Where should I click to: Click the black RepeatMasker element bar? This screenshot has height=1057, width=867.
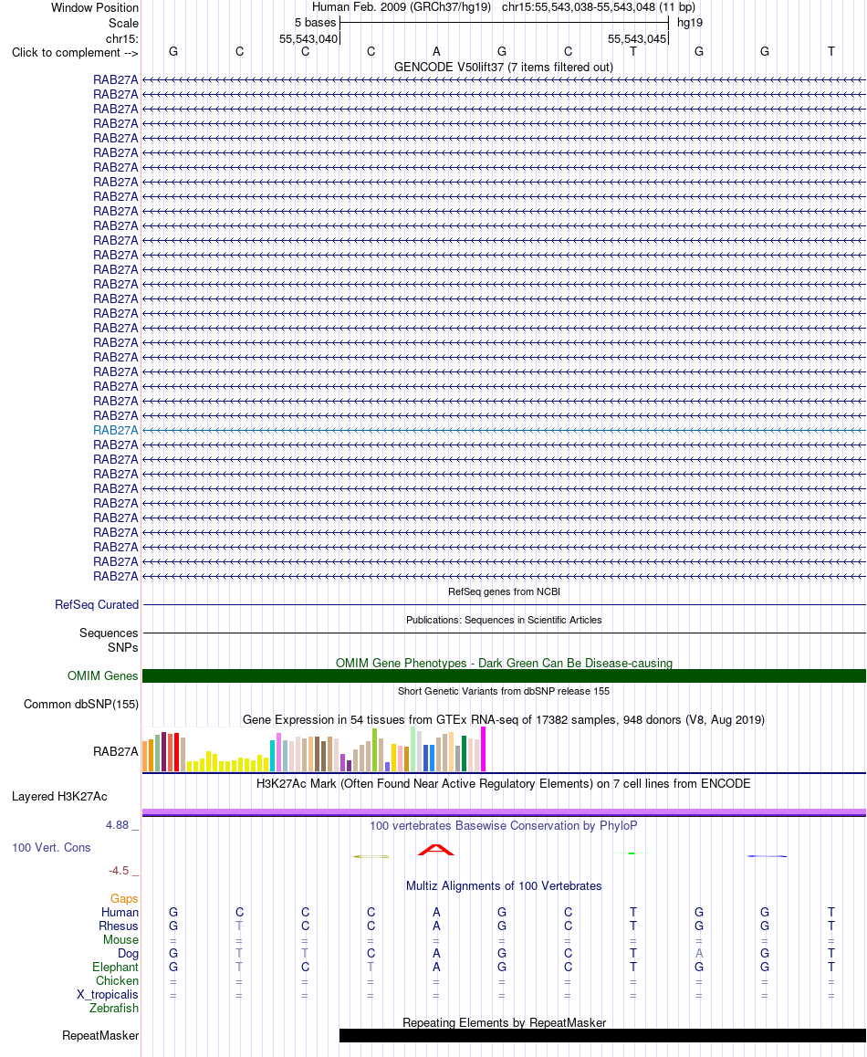(602, 1035)
